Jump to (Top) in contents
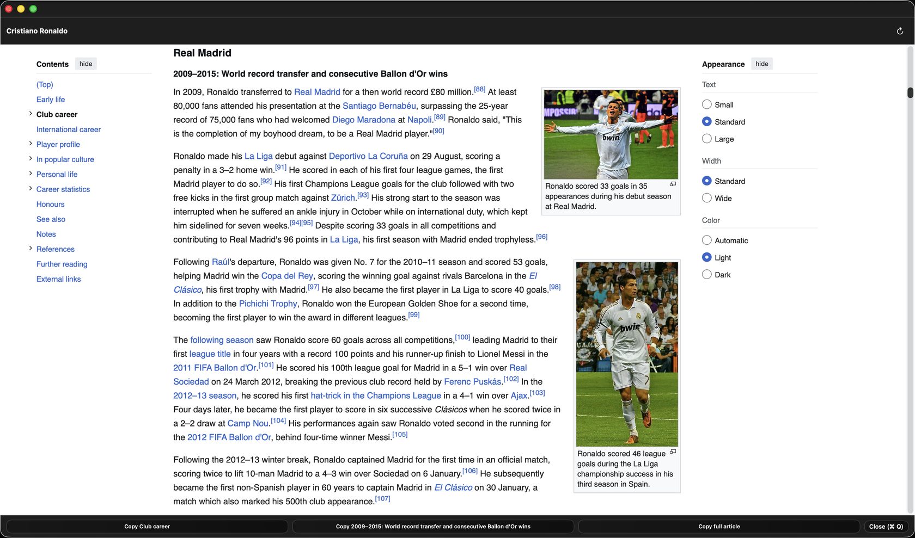Image resolution: width=915 pixels, height=538 pixels. point(45,84)
